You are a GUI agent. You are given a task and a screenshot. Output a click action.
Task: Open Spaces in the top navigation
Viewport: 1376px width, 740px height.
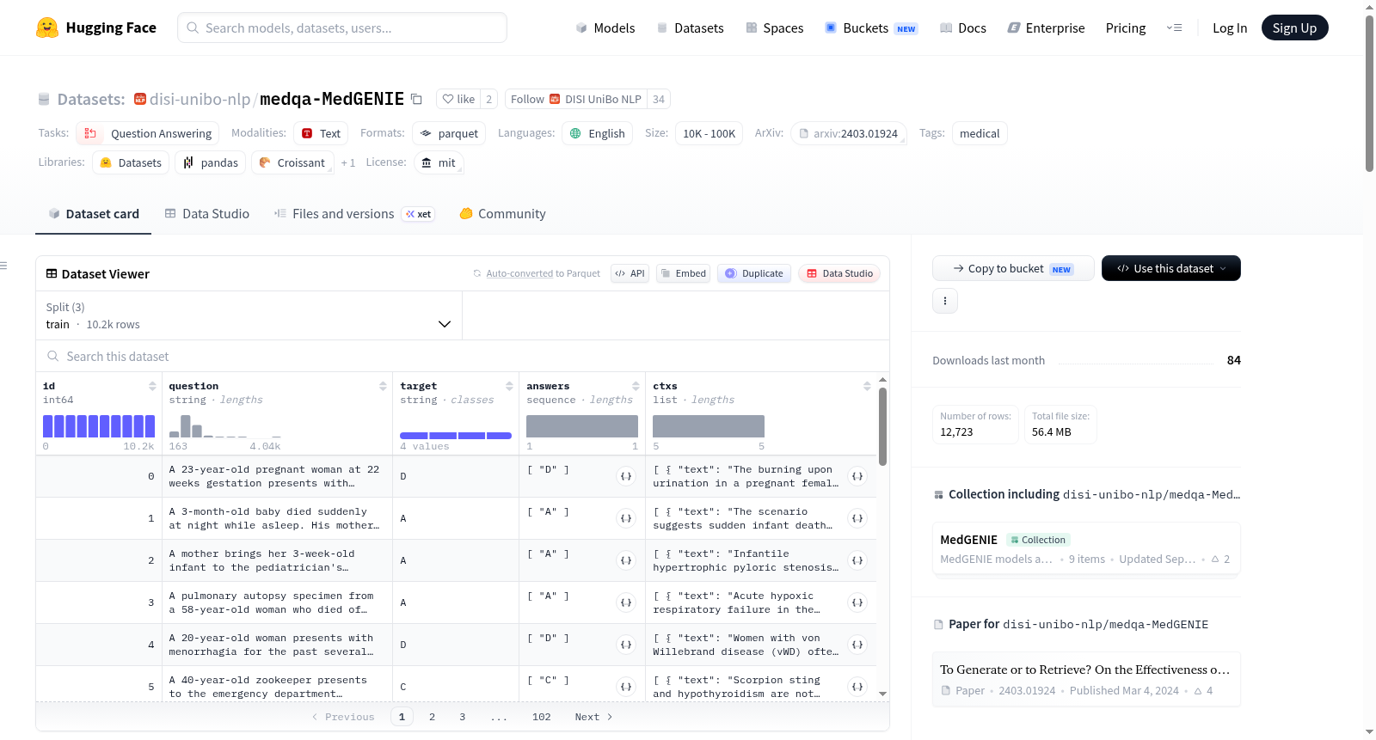(x=775, y=28)
